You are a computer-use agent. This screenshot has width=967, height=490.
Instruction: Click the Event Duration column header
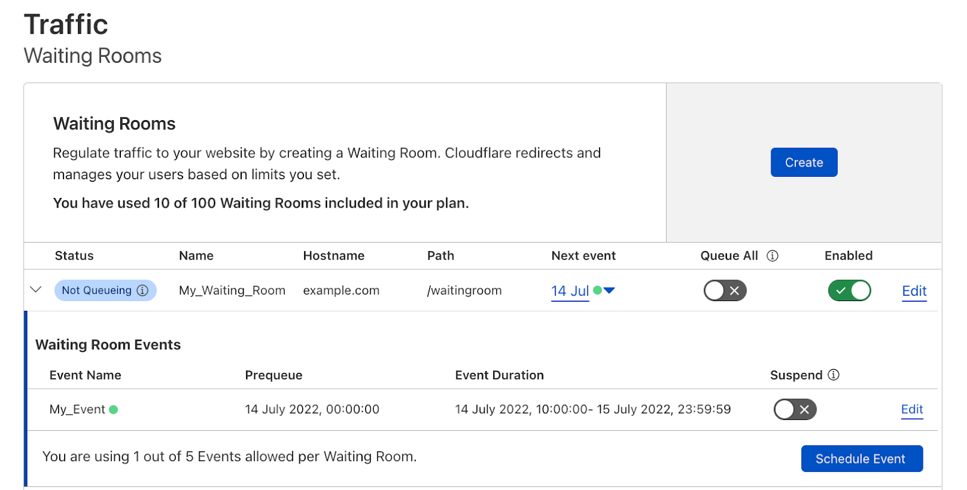499,375
